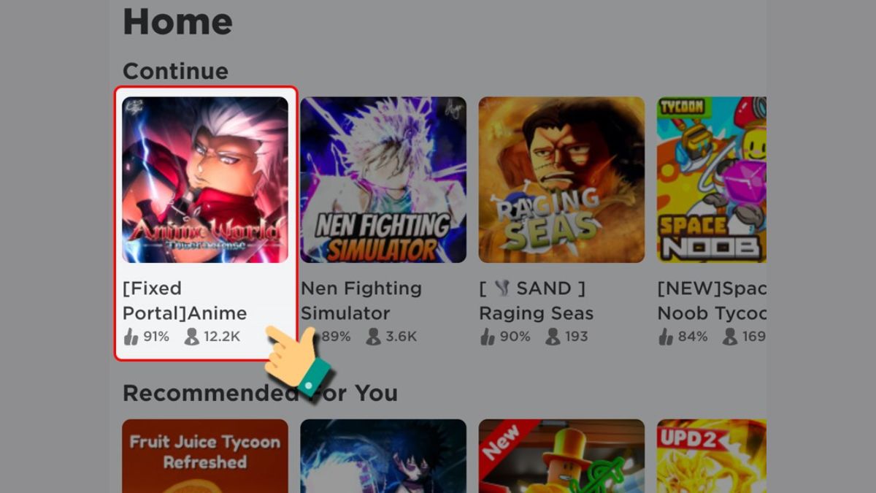The width and height of the screenshot is (876, 493).
Task: Open the Fruit Juice Tycoon Refreshed thumbnail
Action: point(205,456)
